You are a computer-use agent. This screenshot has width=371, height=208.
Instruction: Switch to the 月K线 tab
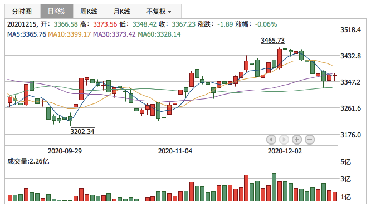pos(123,11)
